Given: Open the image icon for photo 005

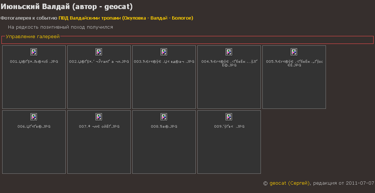Looking at the screenshot, I should [x=294, y=52].
